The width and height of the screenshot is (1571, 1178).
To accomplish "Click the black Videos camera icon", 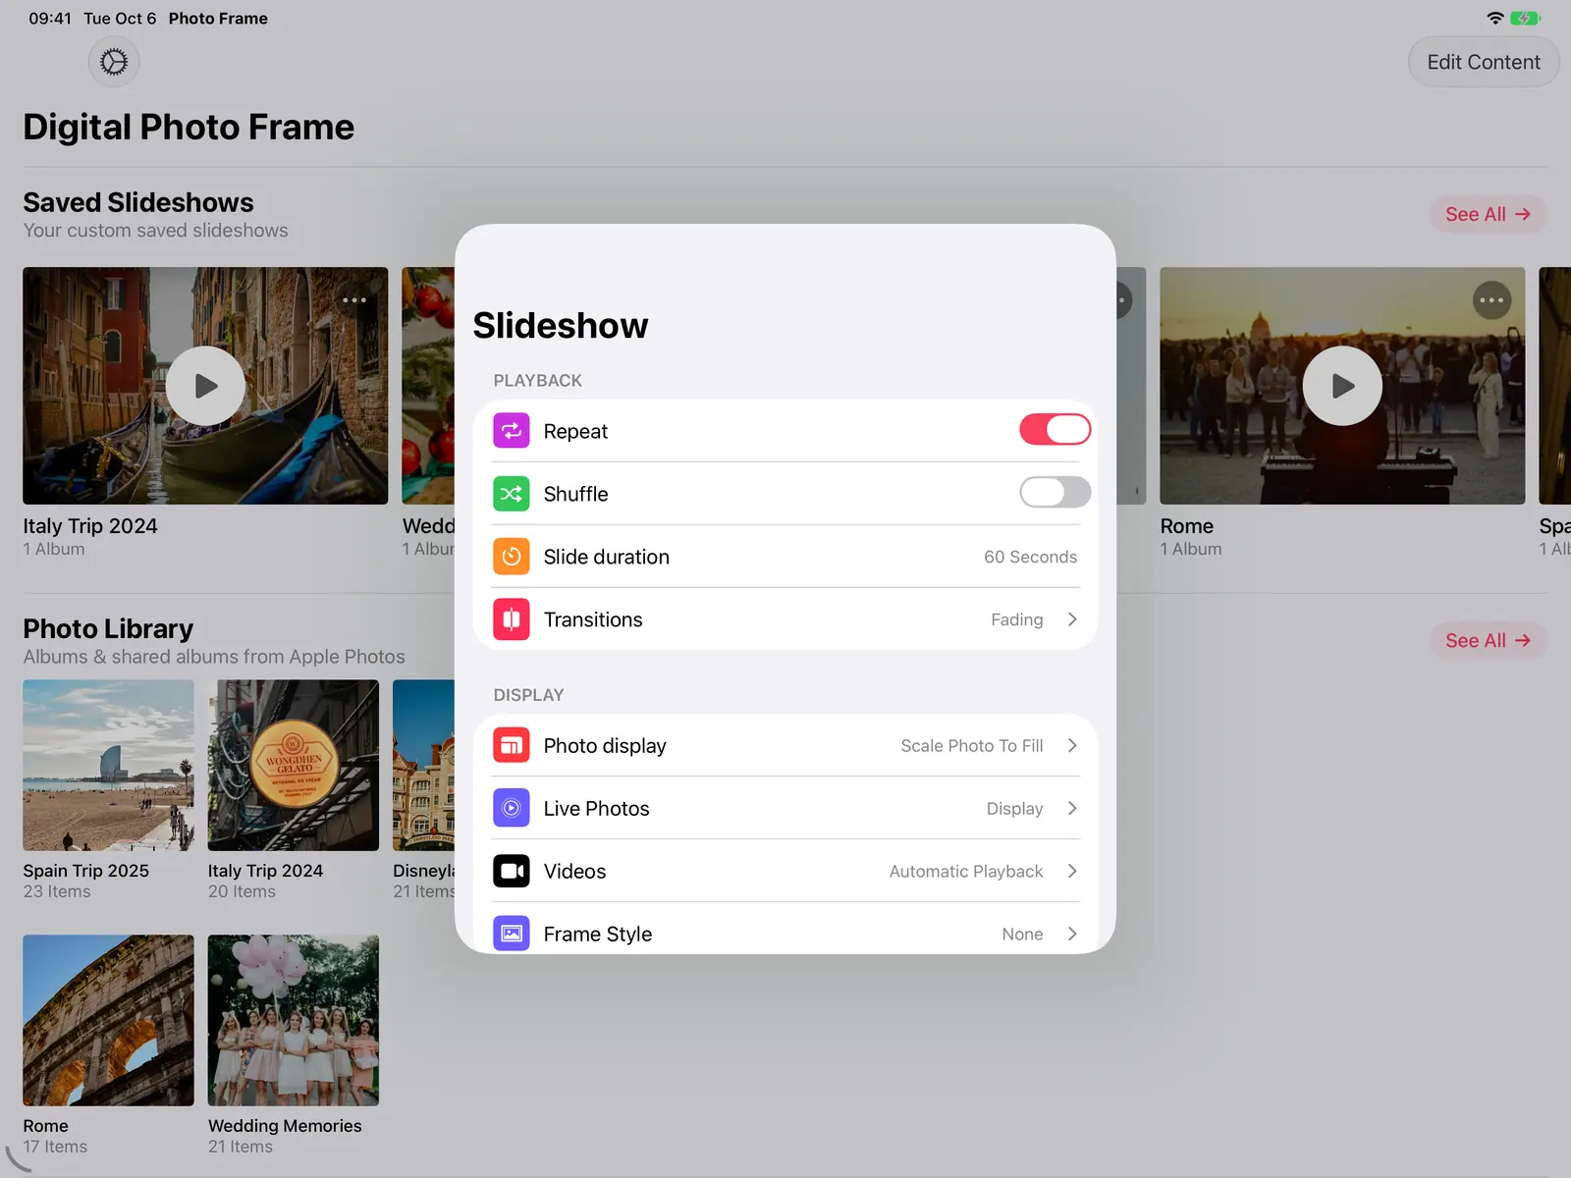I will 512,871.
